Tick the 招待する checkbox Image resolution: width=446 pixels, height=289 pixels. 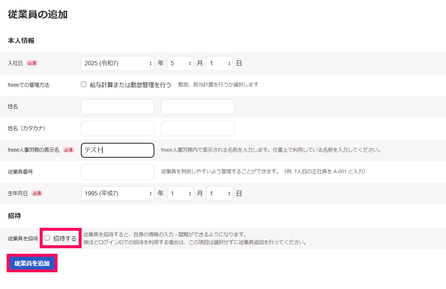click(47, 238)
